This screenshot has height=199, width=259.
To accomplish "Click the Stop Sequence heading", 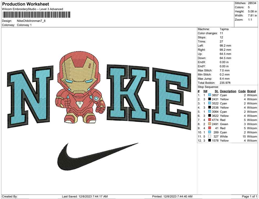I will pos(208,87).
